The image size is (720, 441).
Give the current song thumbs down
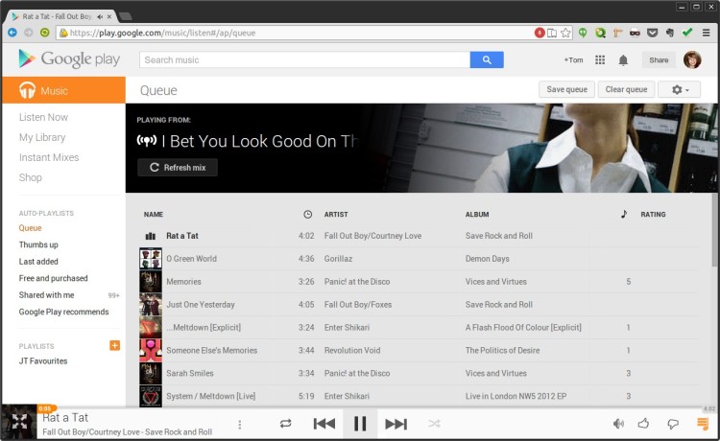(x=673, y=424)
